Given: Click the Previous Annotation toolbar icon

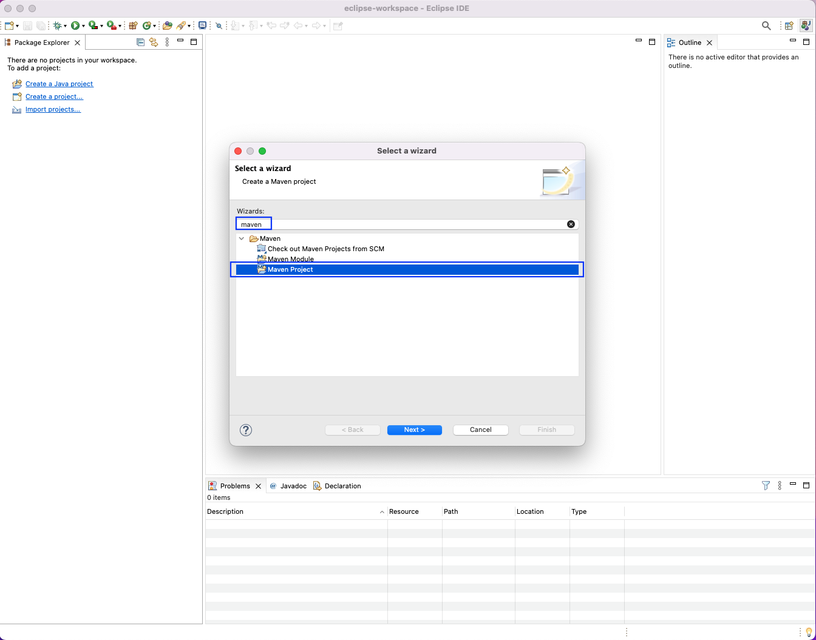Looking at the screenshot, I should point(253,25).
